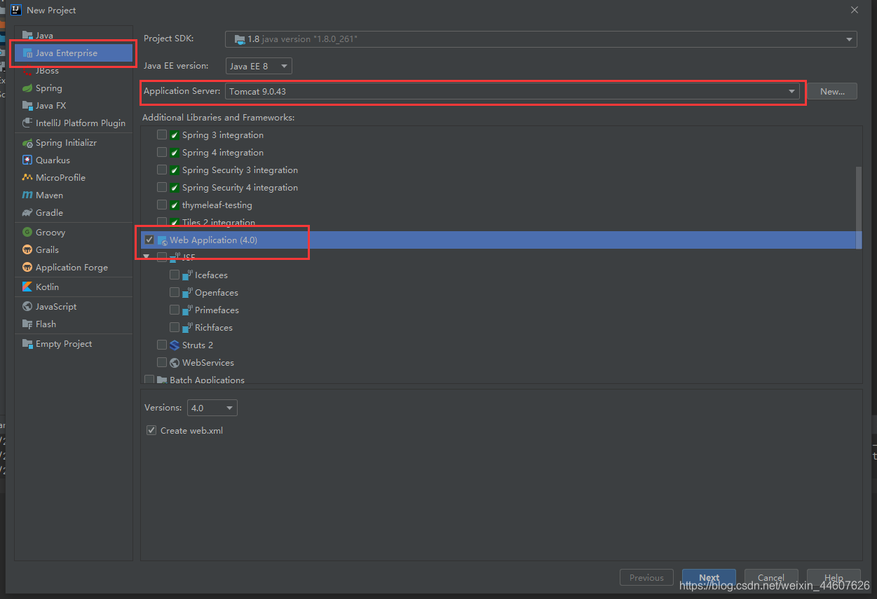
Task: Select Kotlin project type
Action: [74, 287]
